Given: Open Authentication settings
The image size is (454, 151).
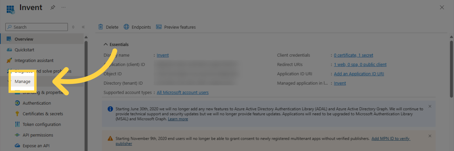Looking at the screenshot, I should tap(37, 103).
